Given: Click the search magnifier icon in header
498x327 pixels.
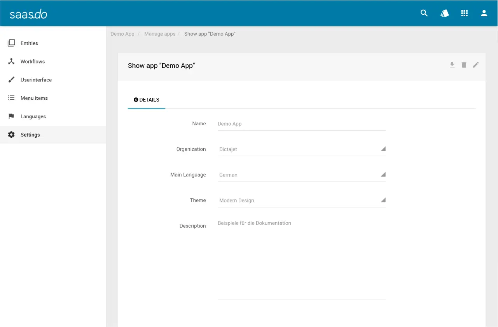Looking at the screenshot, I should [424, 13].
